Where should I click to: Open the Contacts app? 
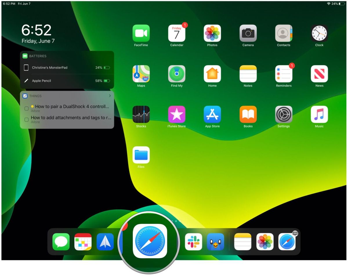point(284,33)
